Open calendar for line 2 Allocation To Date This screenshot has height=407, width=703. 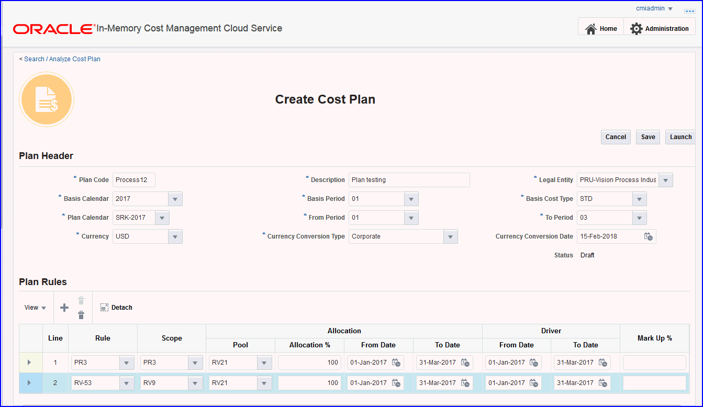pos(465,383)
